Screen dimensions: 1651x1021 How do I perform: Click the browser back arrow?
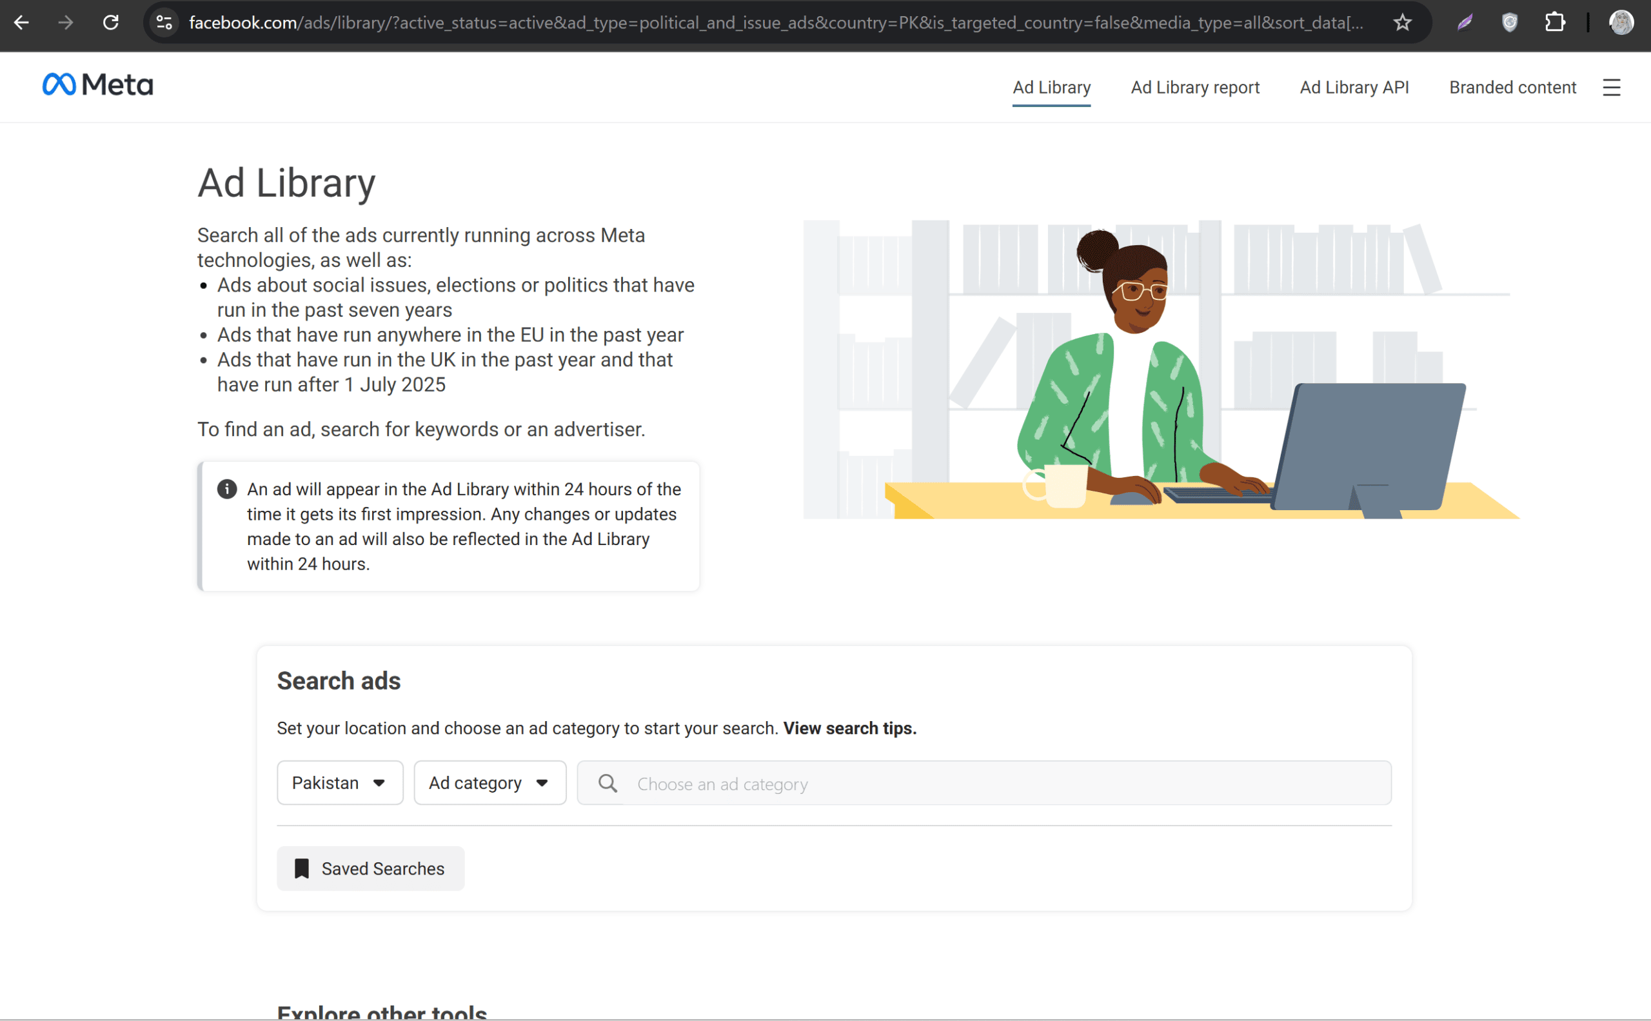click(22, 23)
